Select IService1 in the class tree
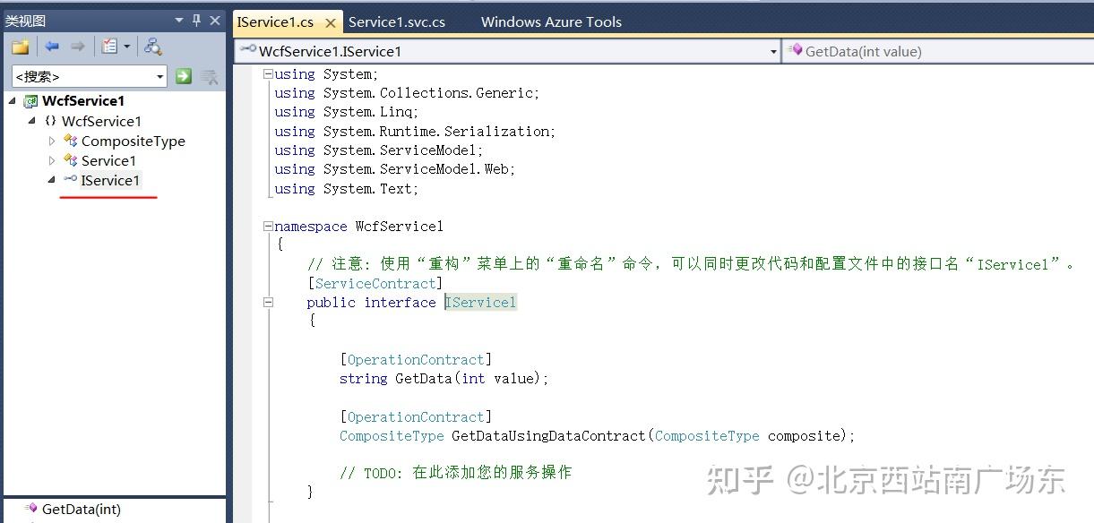The height and width of the screenshot is (523, 1094). tap(110, 180)
